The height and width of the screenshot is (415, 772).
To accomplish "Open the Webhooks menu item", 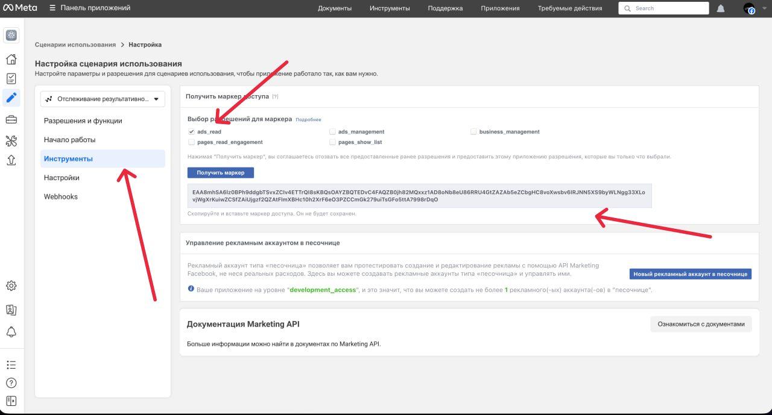I will (60, 196).
